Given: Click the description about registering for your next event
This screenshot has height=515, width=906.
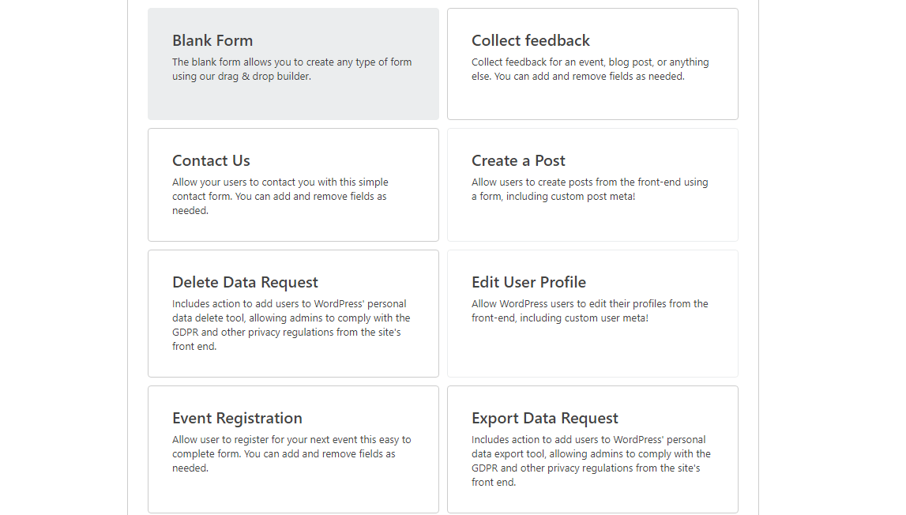Looking at the screenshot, I should pyautogui.click(x=291, y=453).
